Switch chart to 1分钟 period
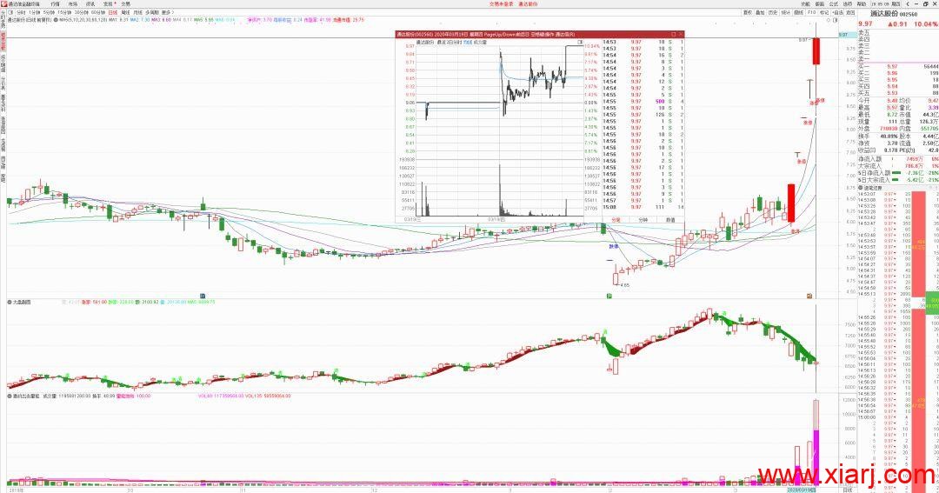 point(34,12)
